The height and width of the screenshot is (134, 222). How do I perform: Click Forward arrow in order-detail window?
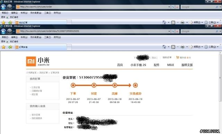tap(9, 31)
